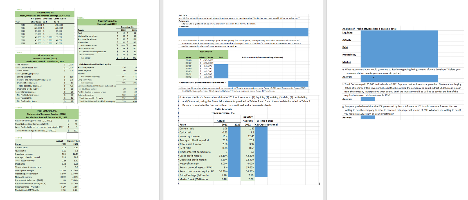This screenshot has height=200, width=468.
Task: Click the 'Long-term debt' label
Action: tap(85, 80)
